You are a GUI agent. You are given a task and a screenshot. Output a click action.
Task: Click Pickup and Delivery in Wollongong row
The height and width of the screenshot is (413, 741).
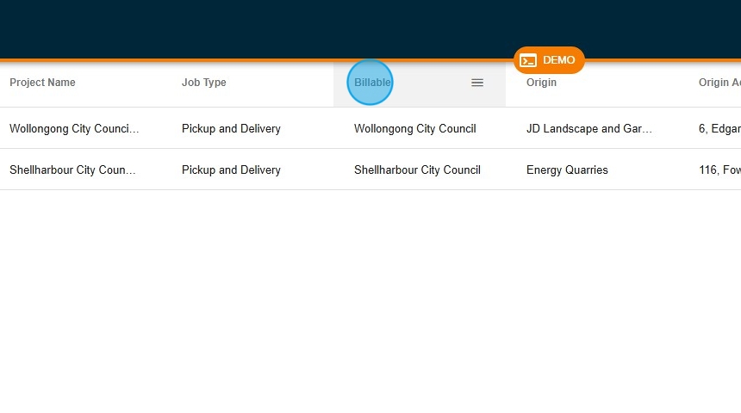(231, 129)
